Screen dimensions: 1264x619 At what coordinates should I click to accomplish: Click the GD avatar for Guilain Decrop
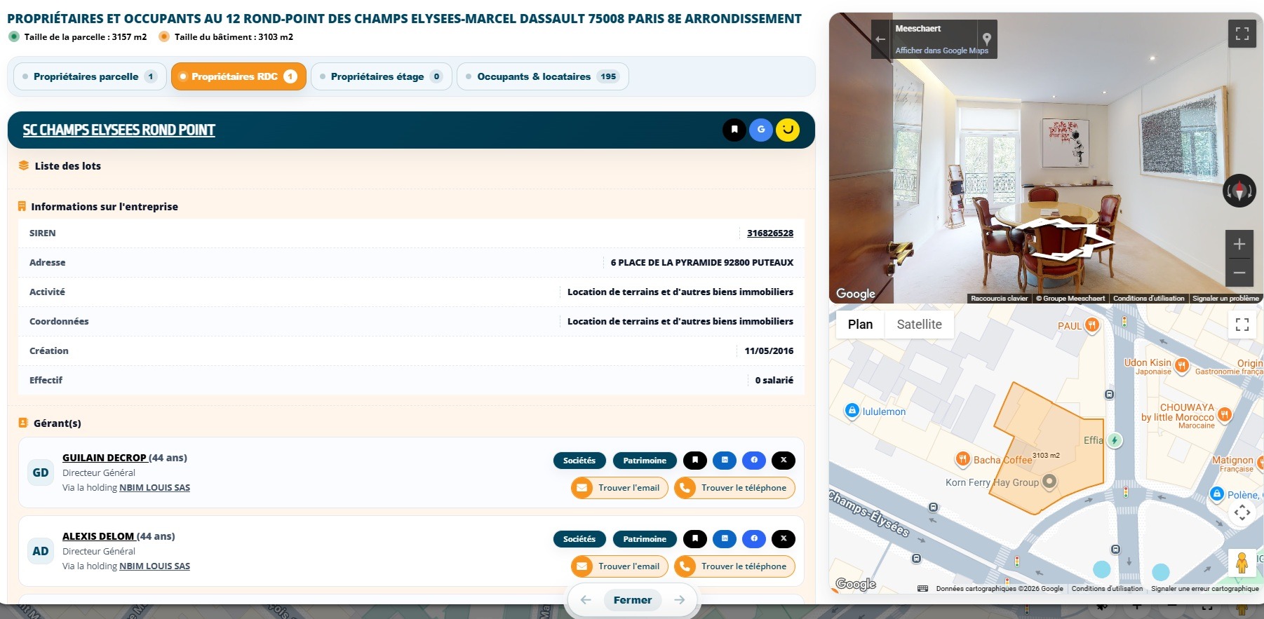[x=41, y=472]
